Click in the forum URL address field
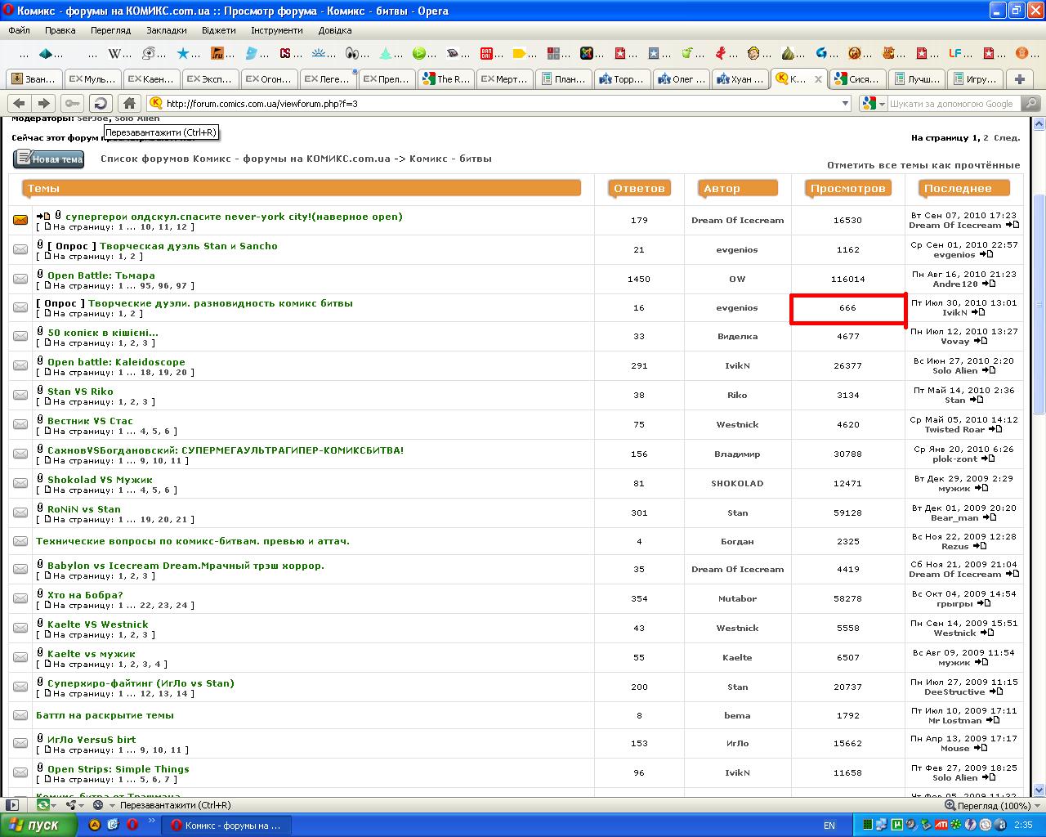This screenshot has width=1046, height=837. [490, 104]
